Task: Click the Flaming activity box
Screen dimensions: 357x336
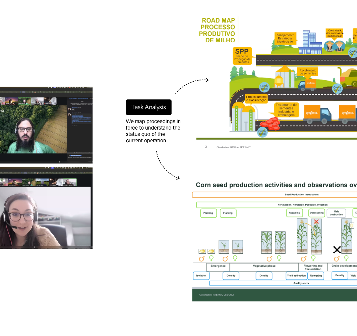Action: 228,213
